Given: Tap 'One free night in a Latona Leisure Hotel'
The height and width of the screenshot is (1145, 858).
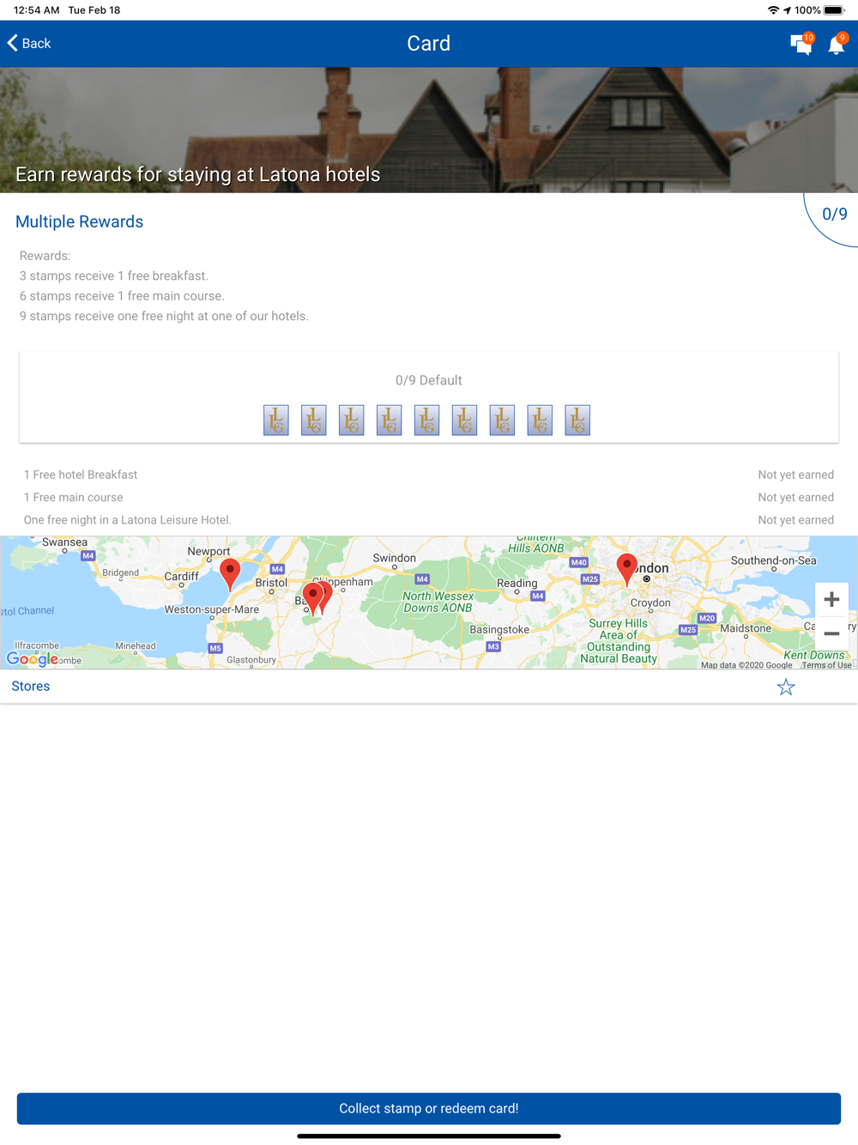Looking at the screenshot, I should (128, 520).
